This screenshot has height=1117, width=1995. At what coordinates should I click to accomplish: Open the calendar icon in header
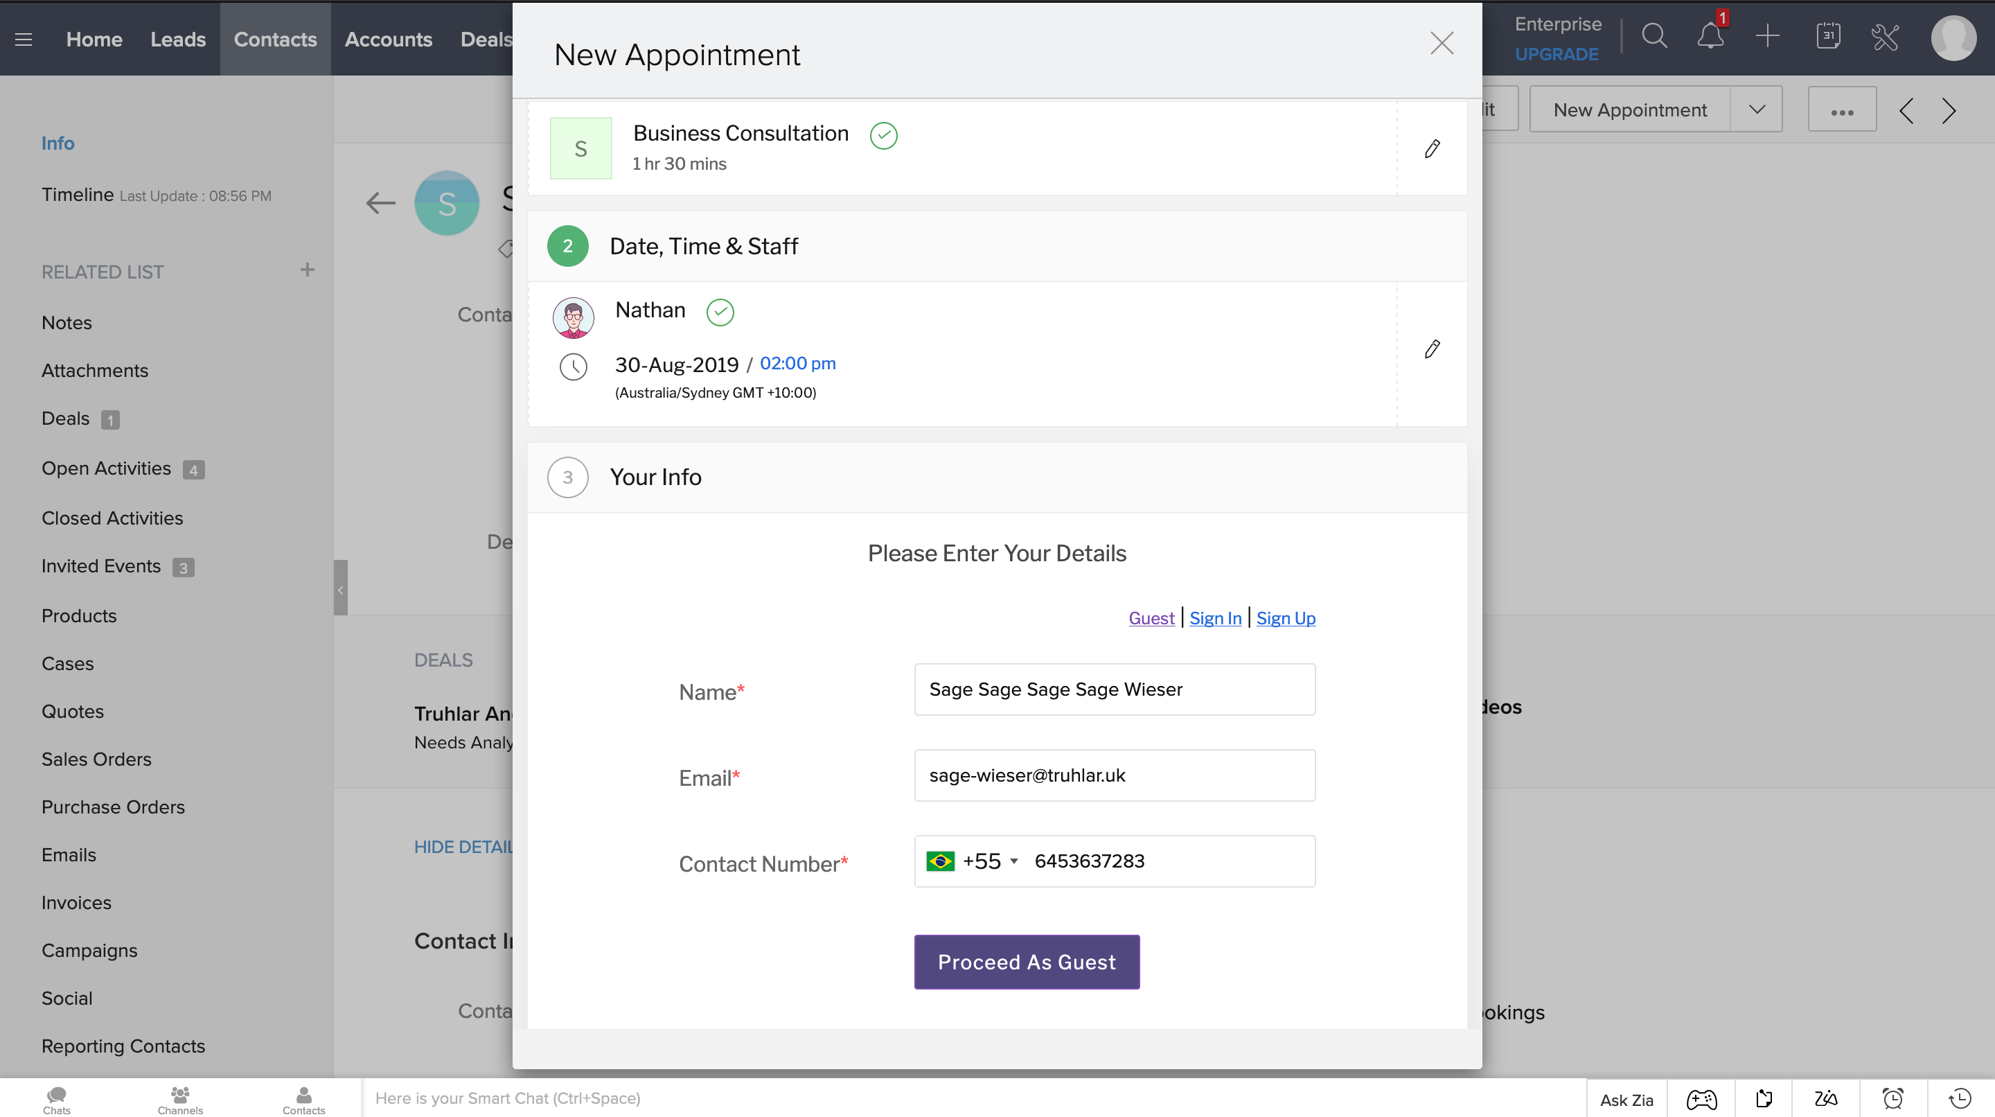(1828, 37)
